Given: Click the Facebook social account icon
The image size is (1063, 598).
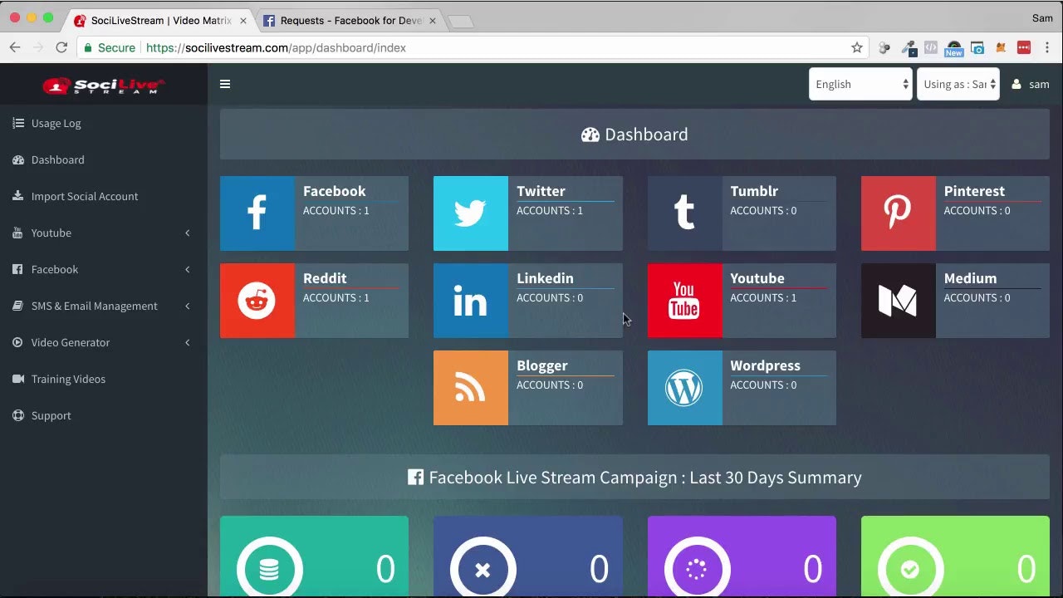Looking at the screenshot, I should (x=257, y=213).
